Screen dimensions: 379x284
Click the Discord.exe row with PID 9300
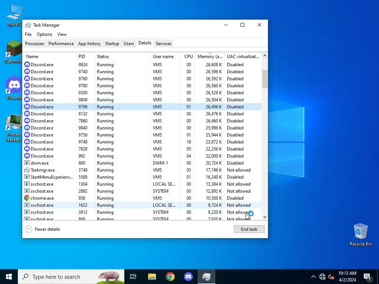pos(142,92)
